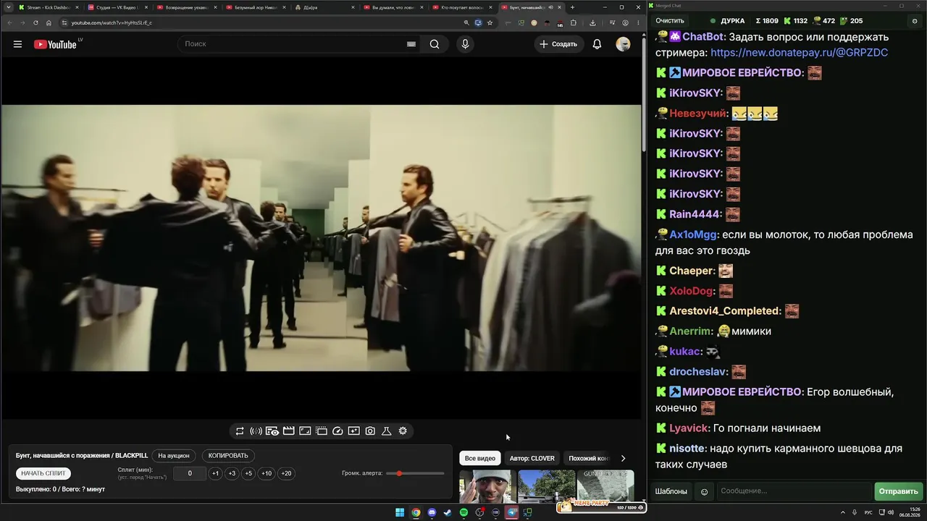Open Шаблоны templates in chat
Image resolution: width=927 pixels, height=521 pixels.
click(x=671, y=492)
